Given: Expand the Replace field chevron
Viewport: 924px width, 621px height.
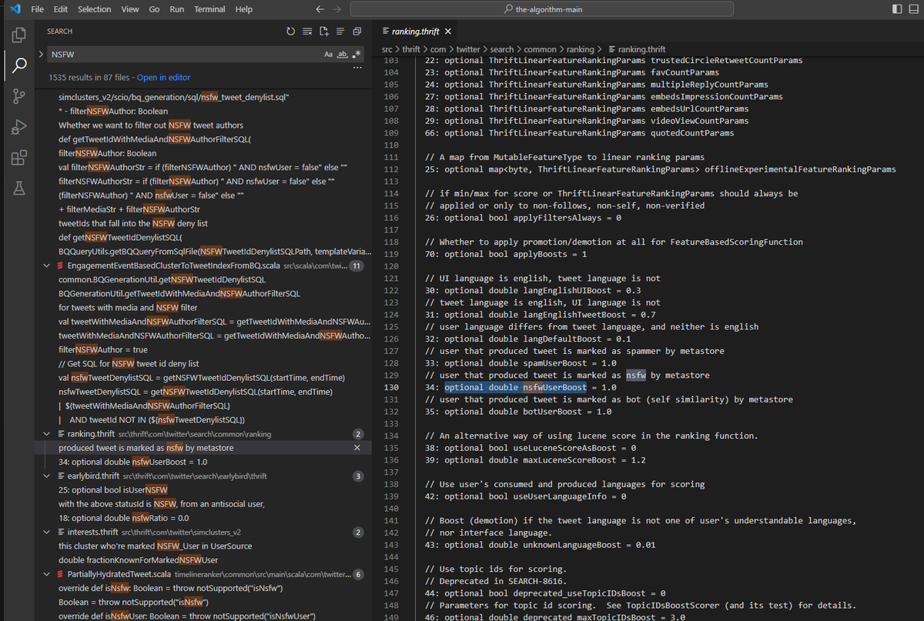Looking at the screenshot, I should [40, 55].
